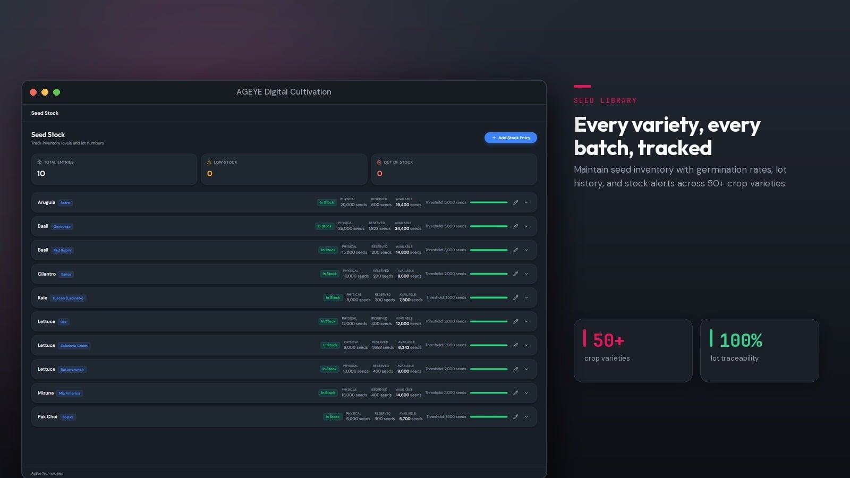Click the In Stock badge on Arugula row
Viewport: 850px width, 478px height.
(327, 202)
